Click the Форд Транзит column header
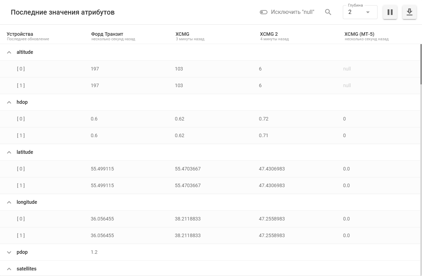 pyautogui.click(x=107, y=34)
